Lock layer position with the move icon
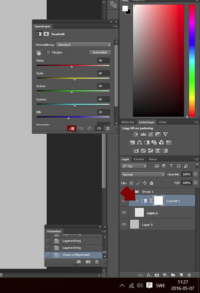Screen dimensions: 200x293 (x=145, y=183)
